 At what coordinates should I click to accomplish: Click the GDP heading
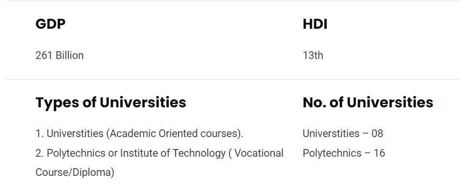coord(50,24)
